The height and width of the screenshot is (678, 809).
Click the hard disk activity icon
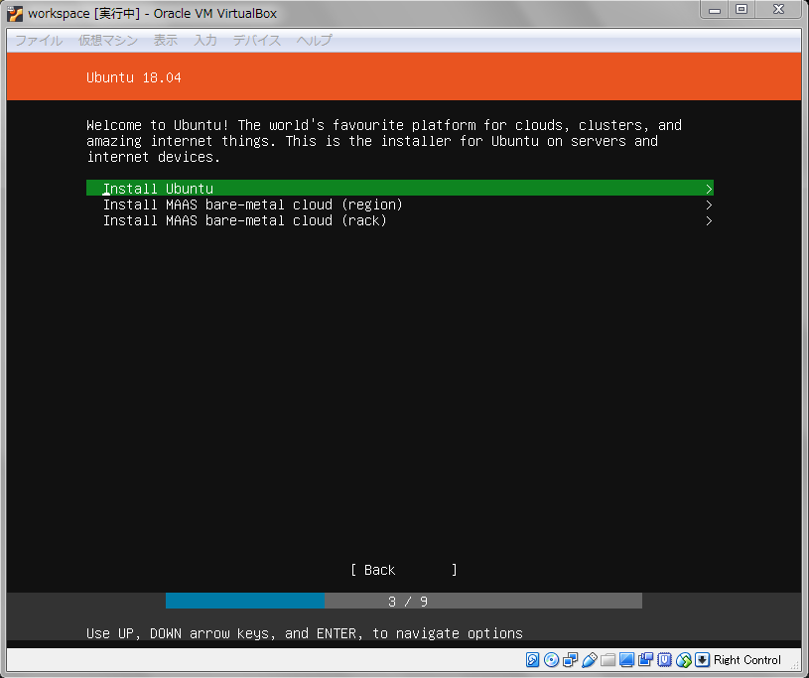[x=532, y=659]
